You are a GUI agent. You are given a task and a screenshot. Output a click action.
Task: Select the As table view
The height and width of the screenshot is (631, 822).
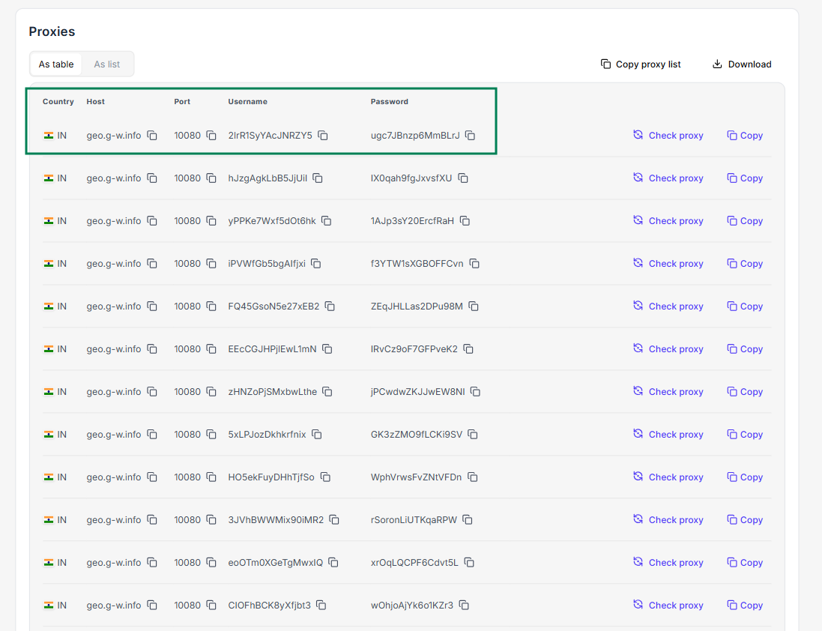(55, 64)
